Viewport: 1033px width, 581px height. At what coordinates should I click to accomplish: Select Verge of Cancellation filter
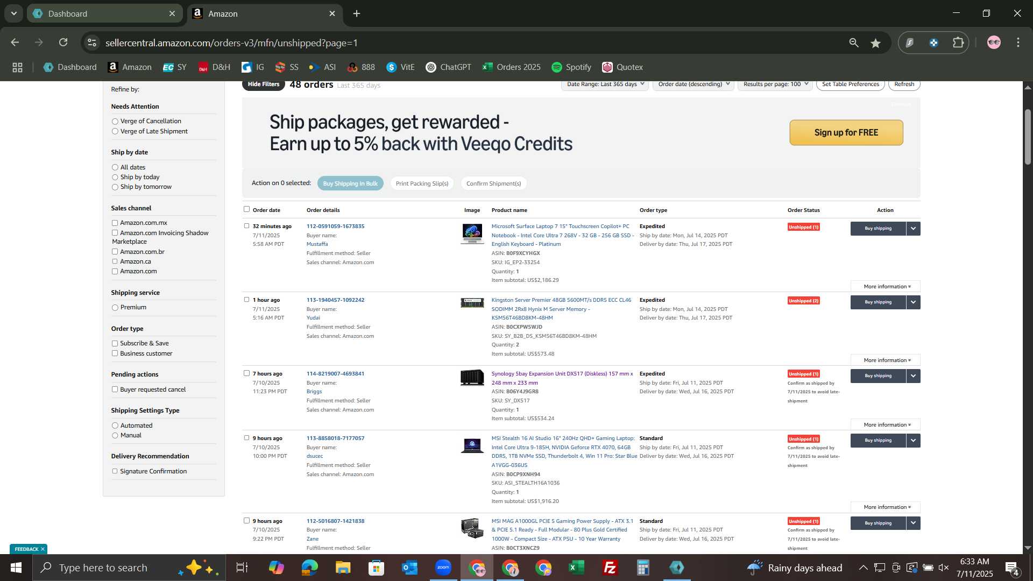coord(115,122)
